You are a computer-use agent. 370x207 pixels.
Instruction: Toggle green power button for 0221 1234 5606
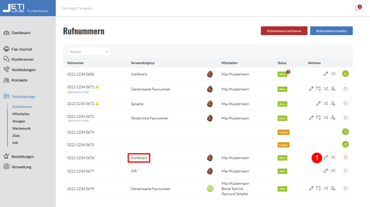point(345,74)
